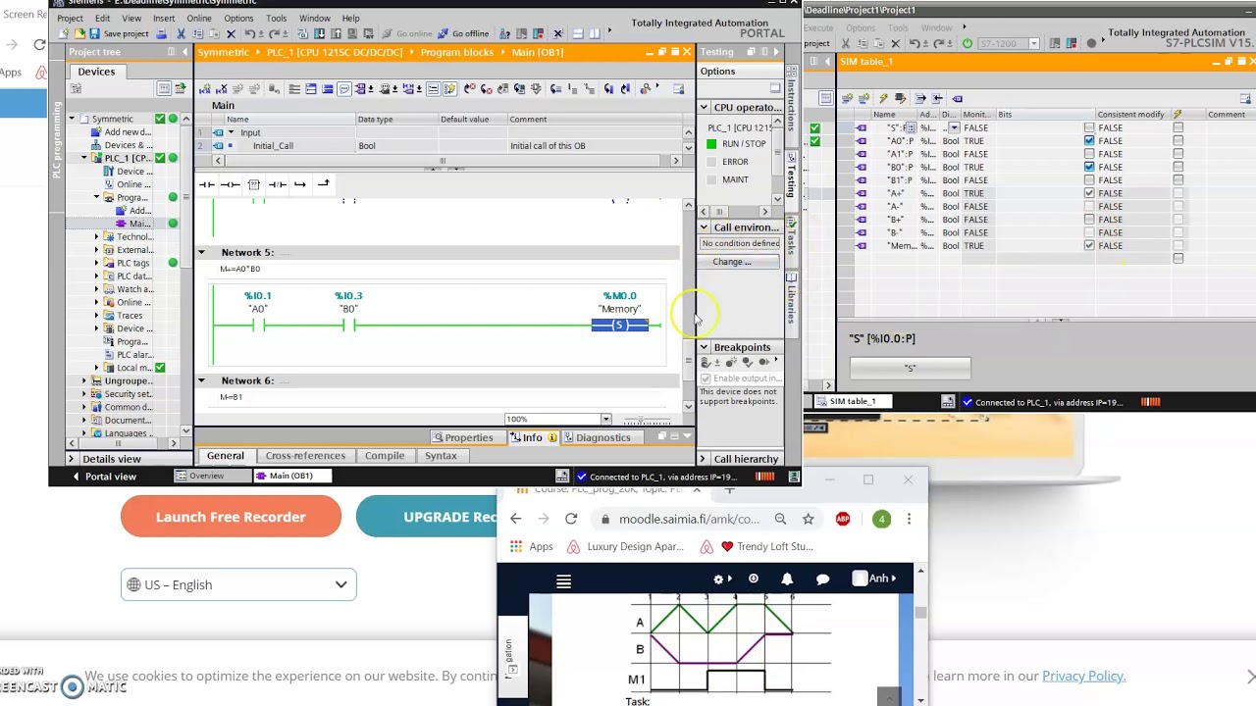Open a branch in ladder toolbar
This screenshot has width=1256, height=706.
(x=300, y=184)
